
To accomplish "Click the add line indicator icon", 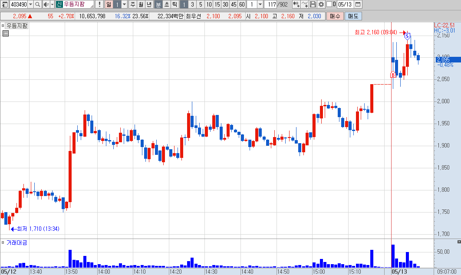I will click(x=305, y=4).
